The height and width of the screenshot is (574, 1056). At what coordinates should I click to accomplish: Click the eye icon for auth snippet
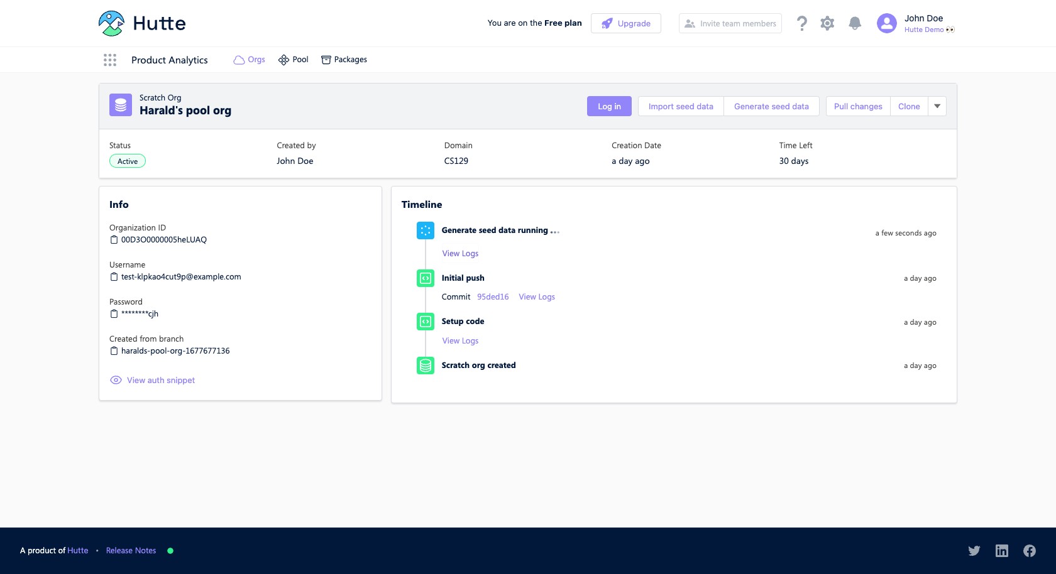click(x=116, y=380)
